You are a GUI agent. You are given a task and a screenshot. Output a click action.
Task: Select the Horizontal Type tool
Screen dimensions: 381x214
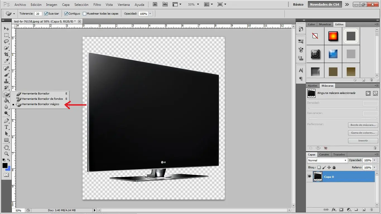coord(6,127)
